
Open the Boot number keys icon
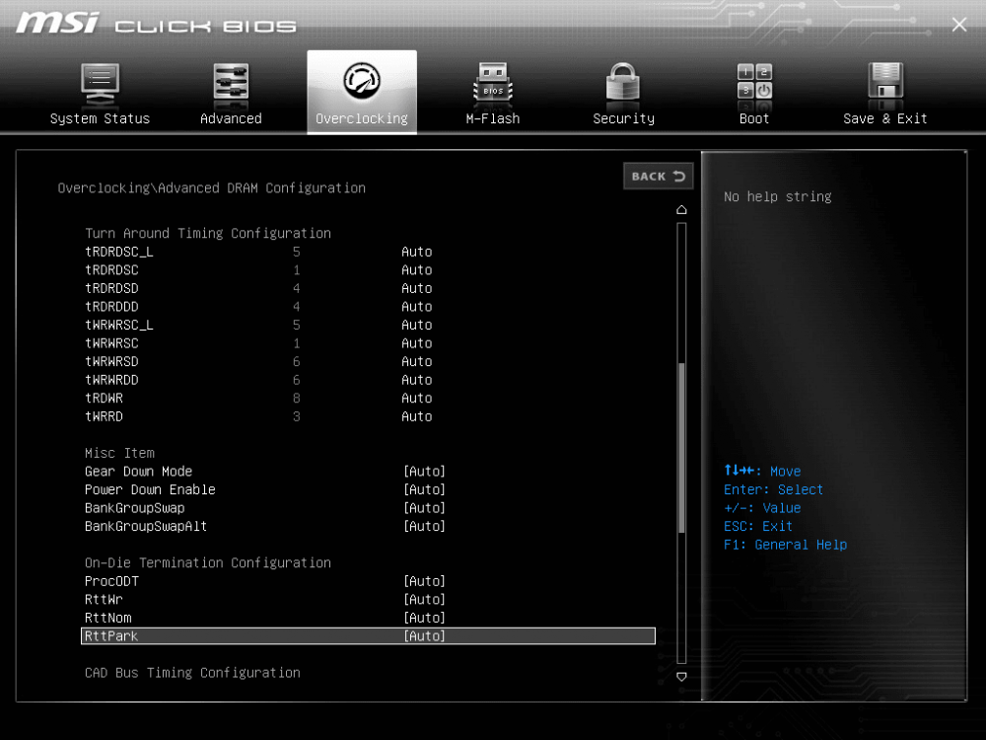754,82
